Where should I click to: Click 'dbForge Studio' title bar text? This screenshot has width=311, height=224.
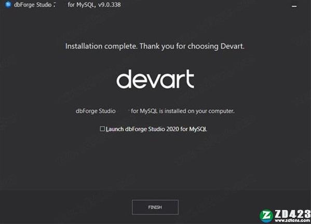click(x=33, y=5)
